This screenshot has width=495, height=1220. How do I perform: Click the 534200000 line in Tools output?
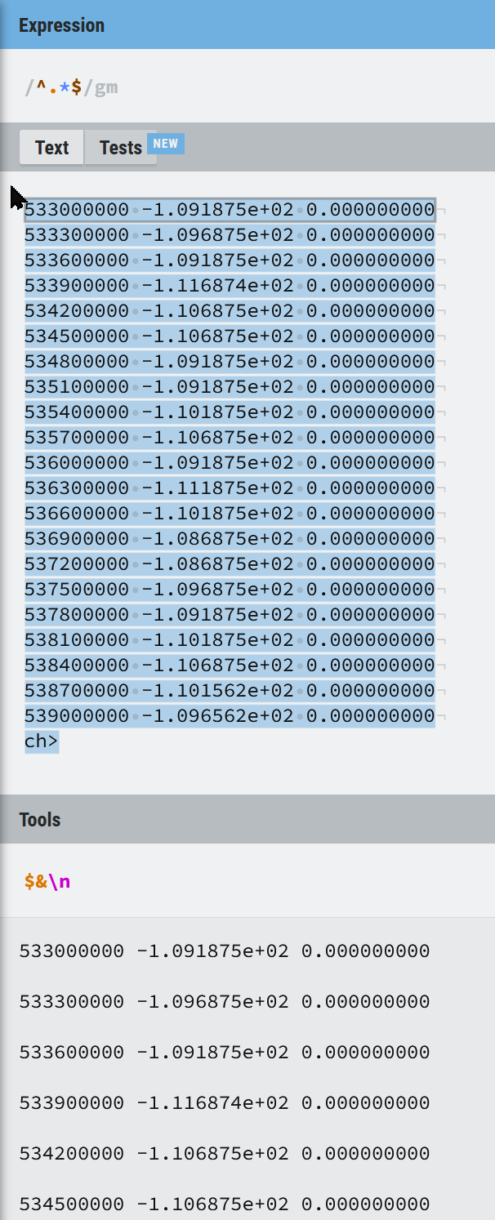coord(225,1154)
